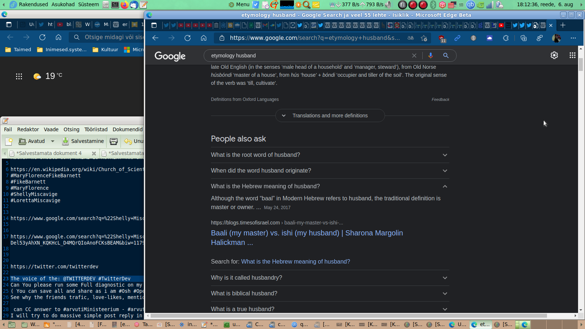This screenshot has height=329, width=585.
Task: Open Google settings gear icon
Action: click(554, 55)
